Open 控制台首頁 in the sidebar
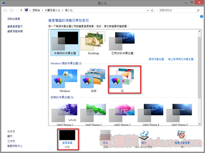The height and width of the screenshot is (153, 205). (x=14, y=19)
